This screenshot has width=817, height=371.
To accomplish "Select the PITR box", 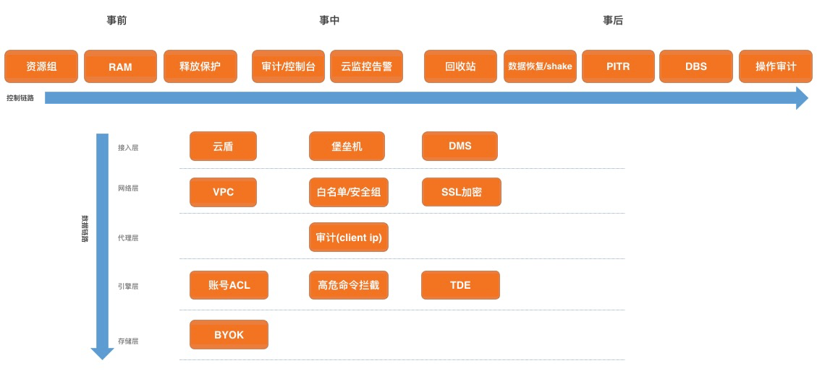I will [618, 66].
